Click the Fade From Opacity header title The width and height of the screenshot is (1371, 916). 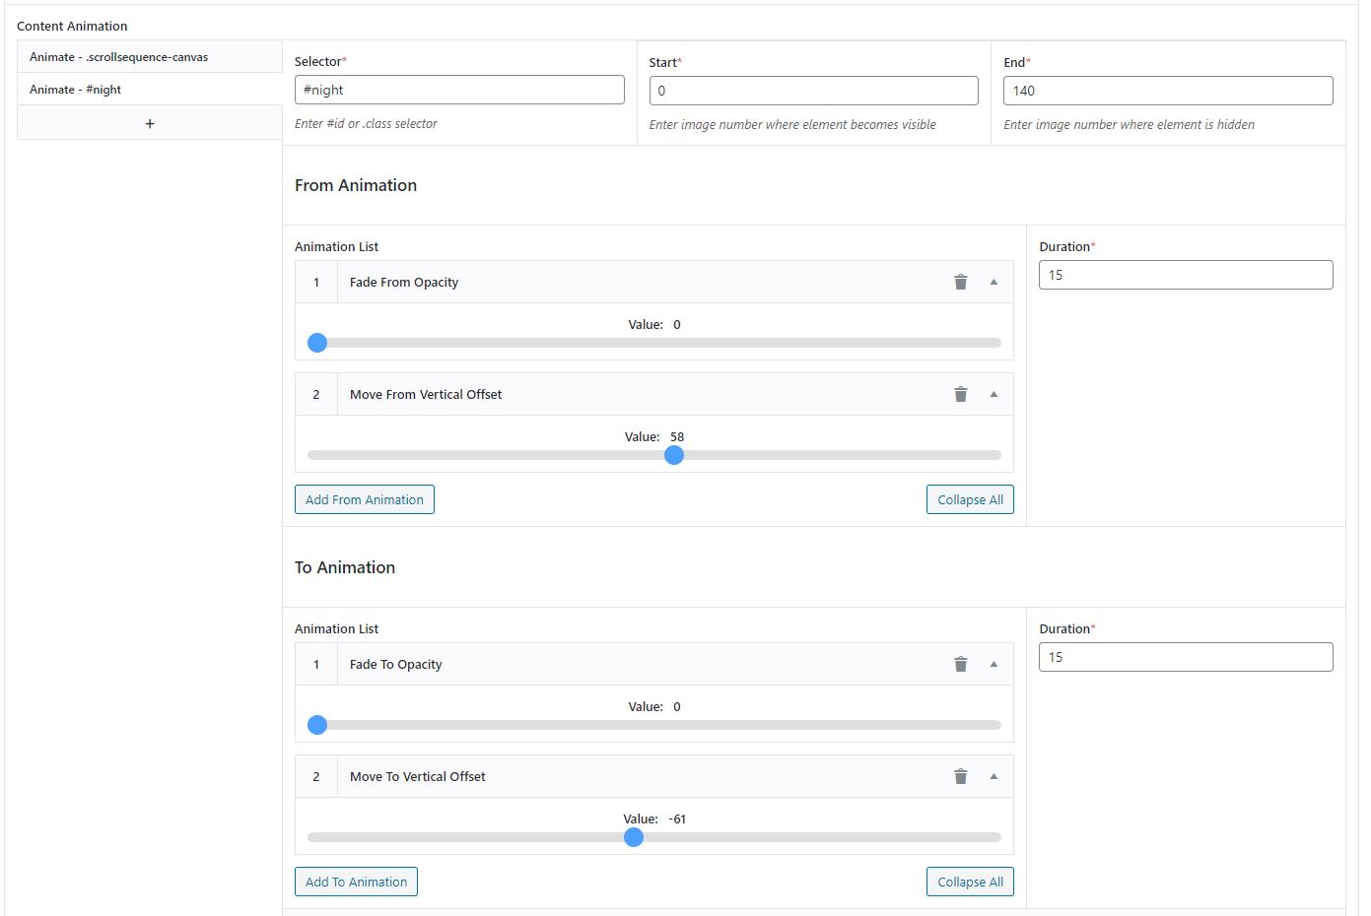[x=404, y=283]
